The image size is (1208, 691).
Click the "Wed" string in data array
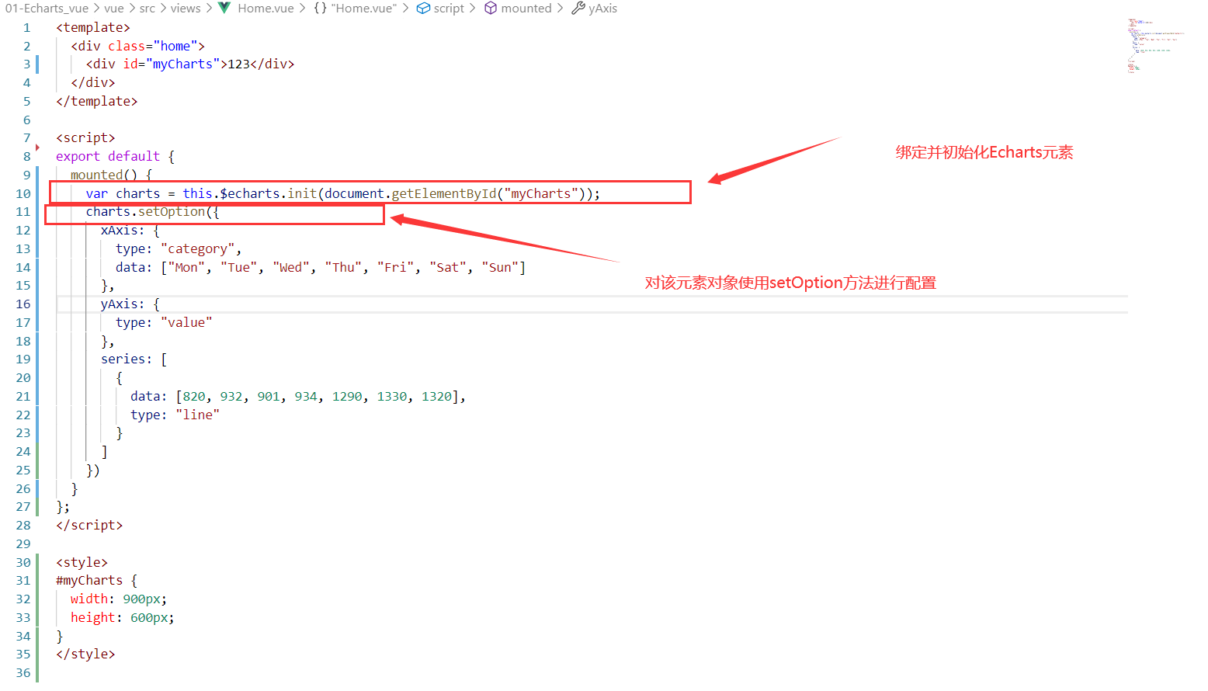[x=291, y=268]
